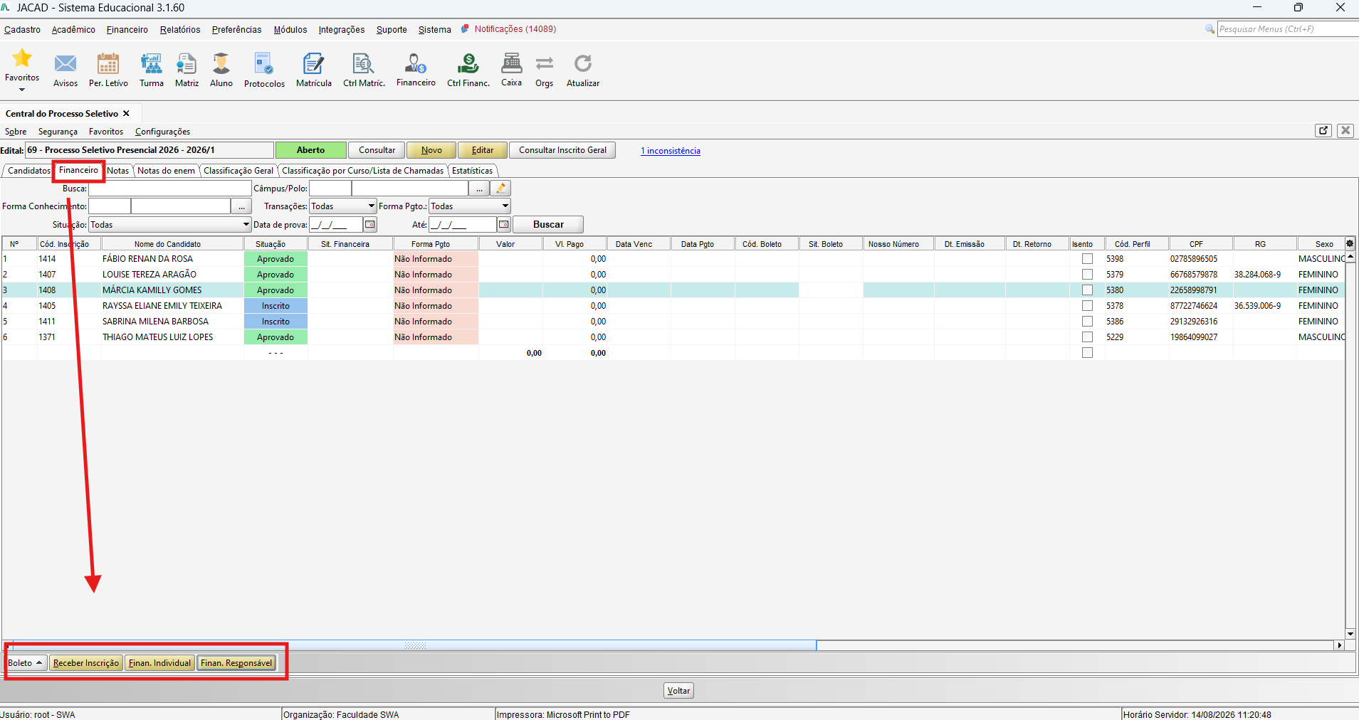Open the 1 inconsistência link

[671, 151]
